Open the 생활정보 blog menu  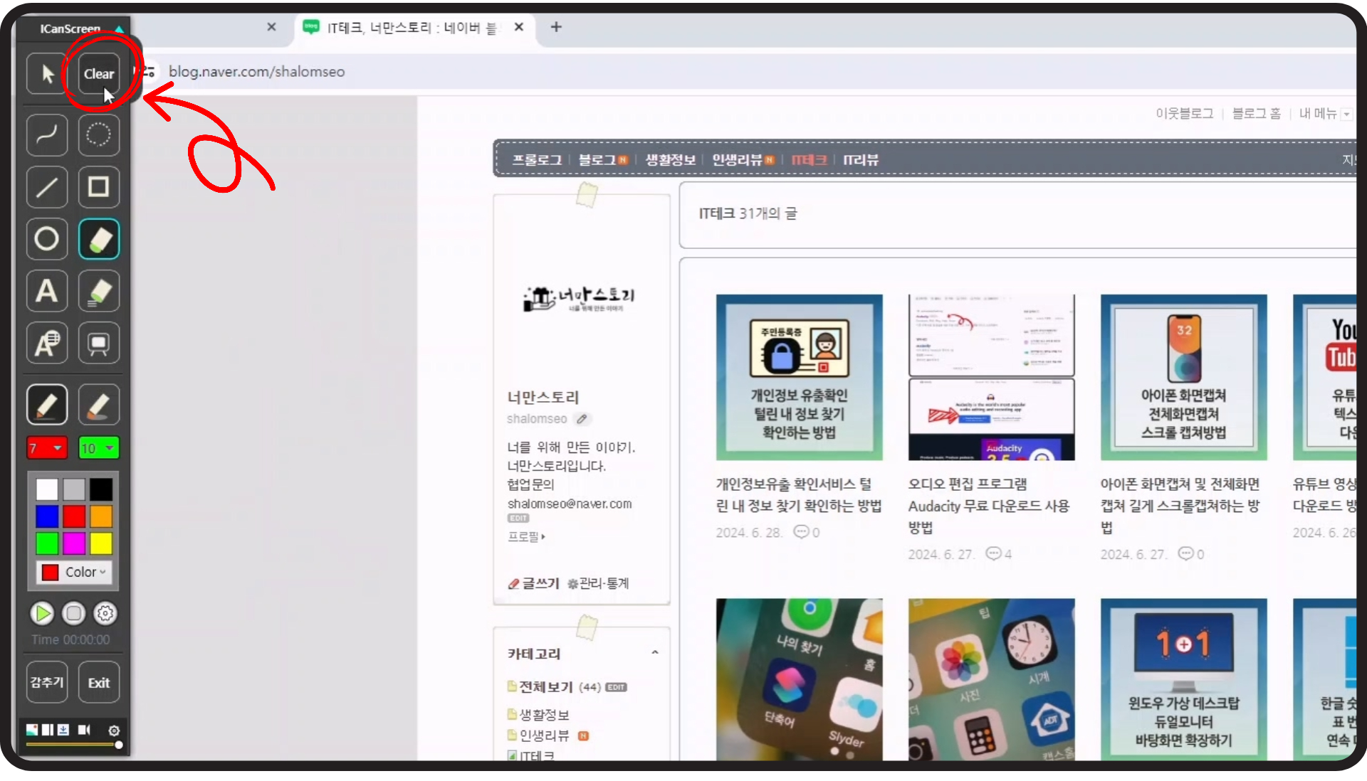670,160
